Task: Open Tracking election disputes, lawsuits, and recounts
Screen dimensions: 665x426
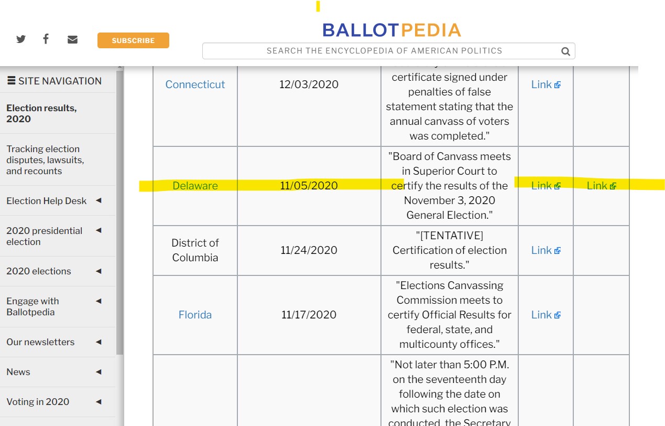Action: 45,160
